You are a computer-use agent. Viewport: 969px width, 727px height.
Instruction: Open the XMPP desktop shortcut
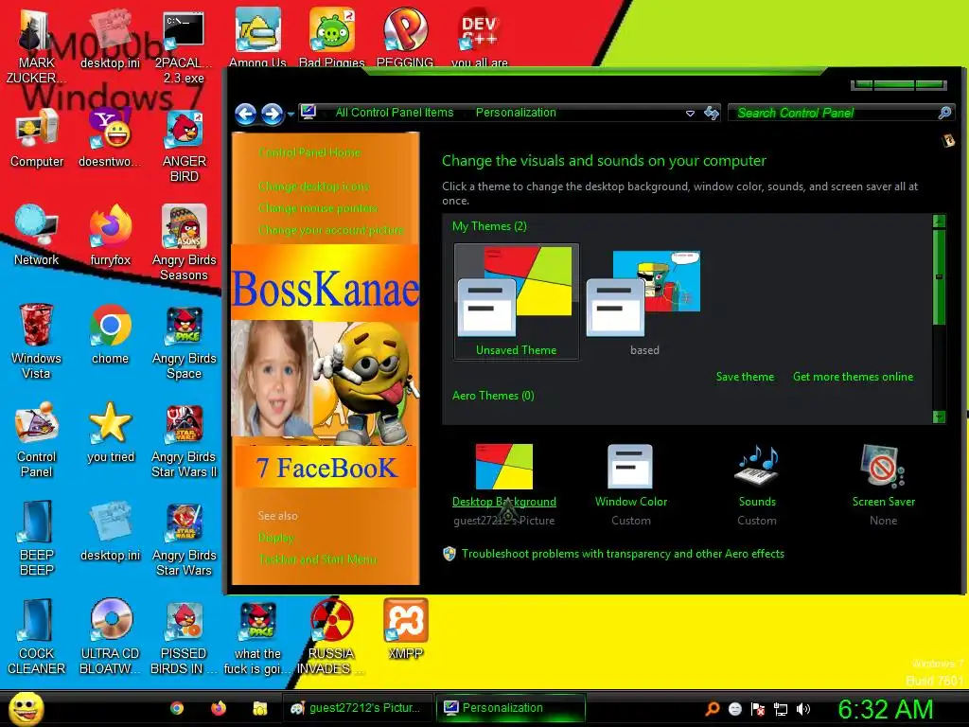tap(405, 629)
